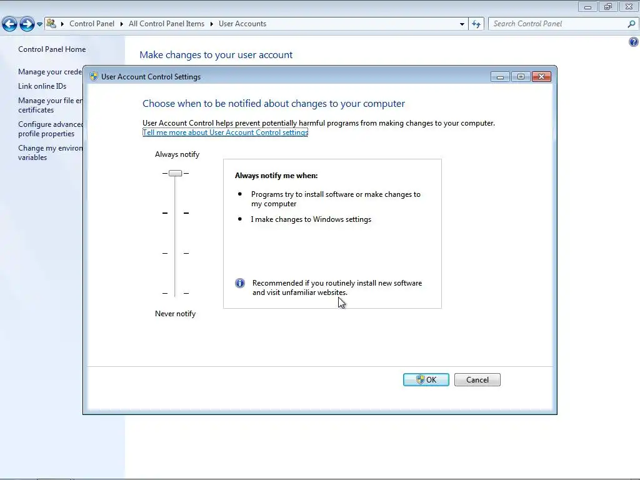The height and width of the screenshot is (480, 640).
Task: Click 'Always notify' slider label
Action: [x=177, y=154]
